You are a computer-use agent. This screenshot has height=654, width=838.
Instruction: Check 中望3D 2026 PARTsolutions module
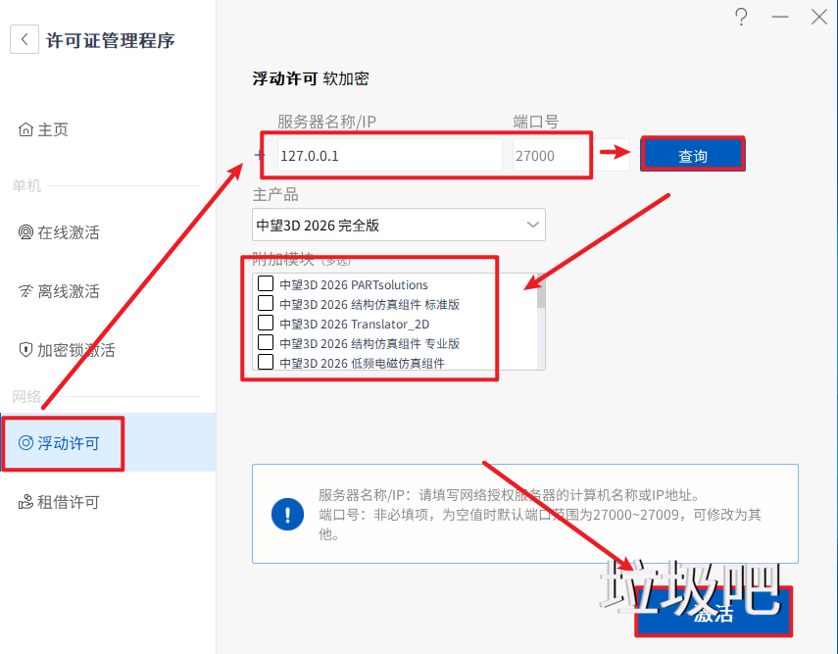(265, 284)
